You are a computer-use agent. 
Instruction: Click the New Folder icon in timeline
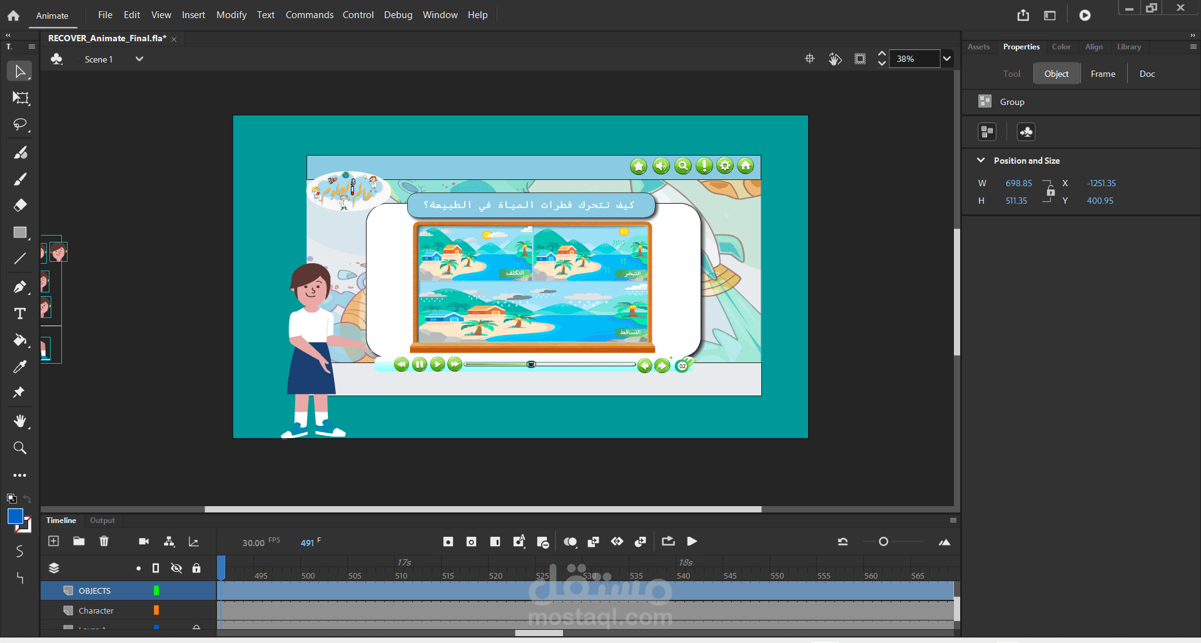79,541
